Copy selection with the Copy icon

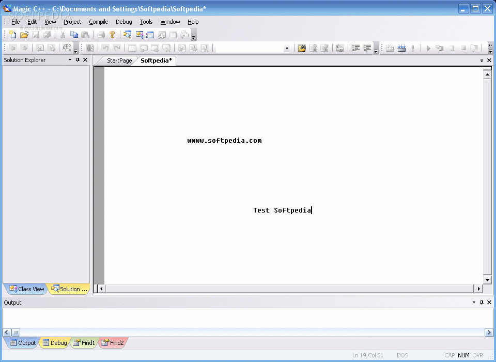tap(74, 35)
